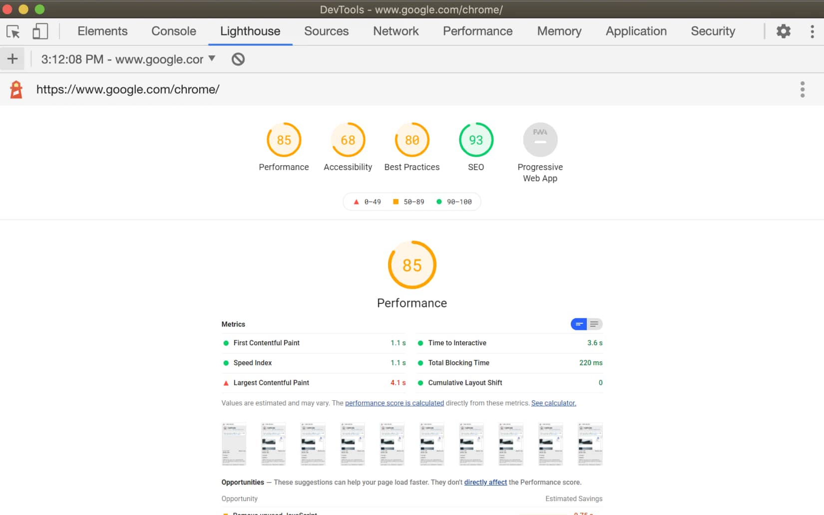824x515 pixels.
Task: Select the inspect element cursor icon
Action: 13,31
